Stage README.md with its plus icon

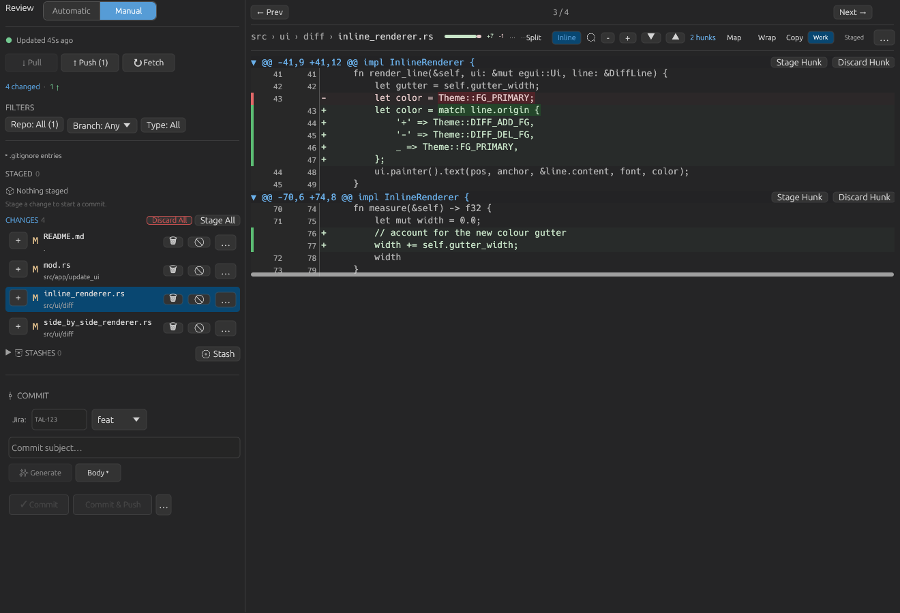pyautogui.click(x=18, y=240)
